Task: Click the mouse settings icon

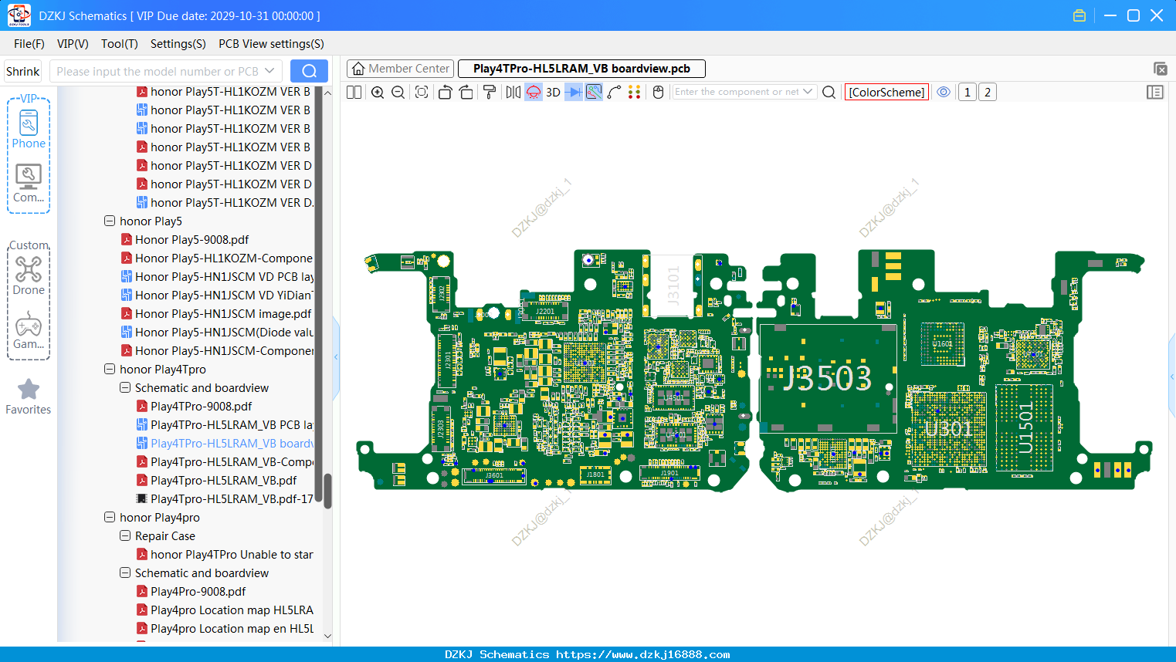Action: click(x=659, y=92)
